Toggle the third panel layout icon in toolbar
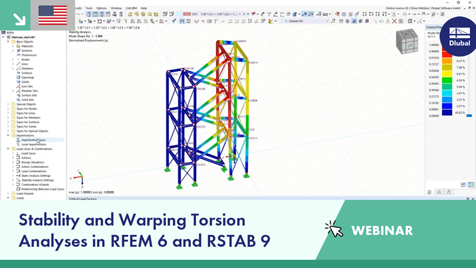Screen dimensions: 476x268 tap(101, 14)
